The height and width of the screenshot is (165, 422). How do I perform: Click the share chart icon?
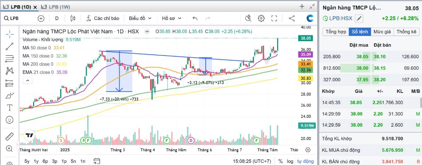click(x=292, y=18)
